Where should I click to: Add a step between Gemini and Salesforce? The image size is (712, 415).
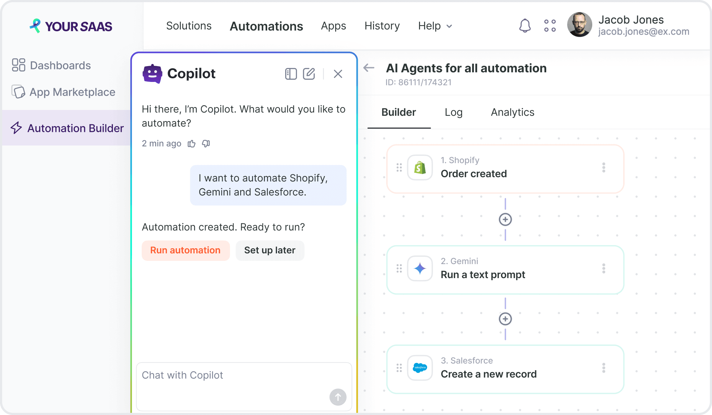coord(505,319)
